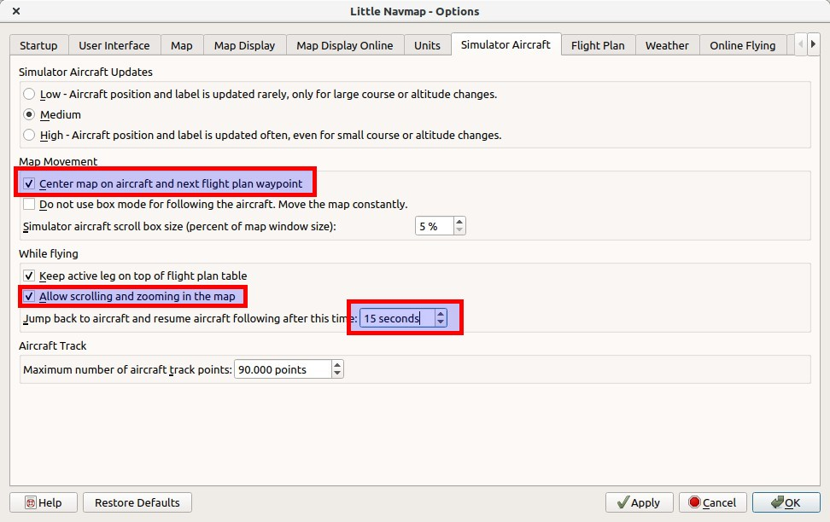Viewport: 830px width, 522px height.
Task: Open the Map Display Online tab
Action: coord(345,45)
